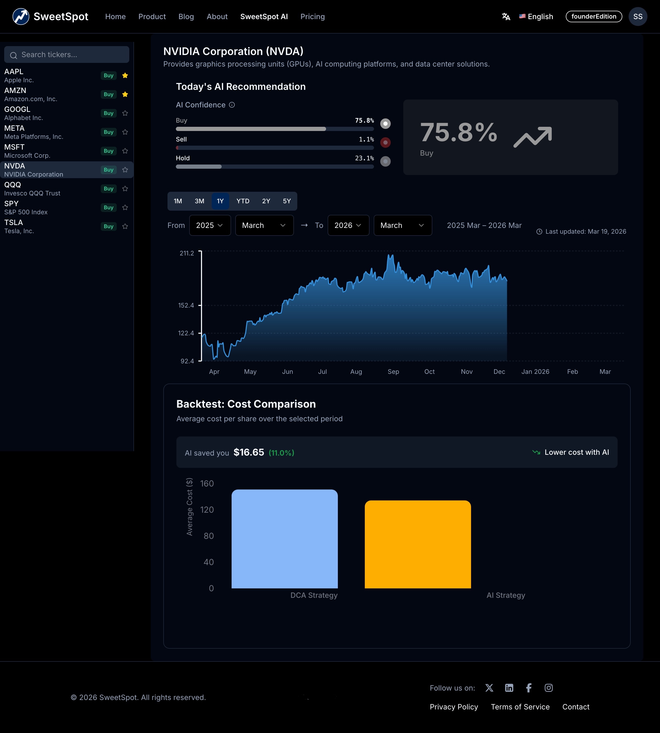Click the Buy confidence progress bar
The image size is (660, 733).
click(275, 129)
